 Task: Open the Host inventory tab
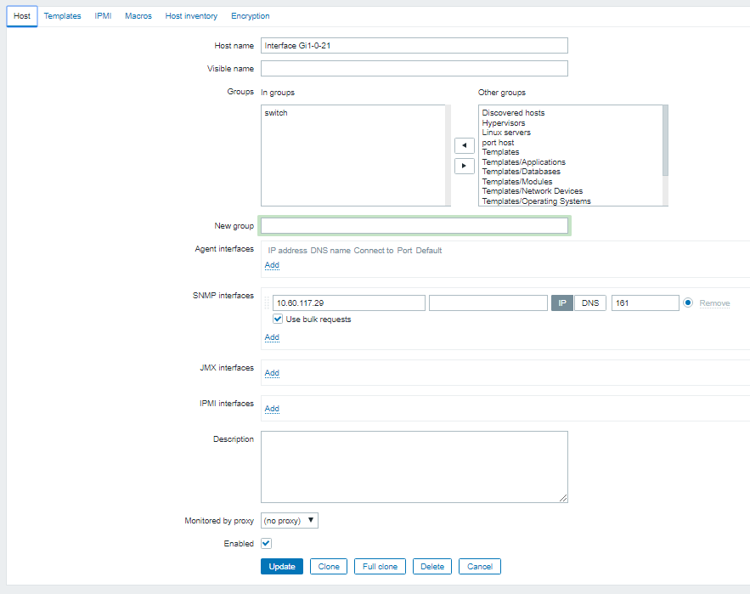(191, 16)
